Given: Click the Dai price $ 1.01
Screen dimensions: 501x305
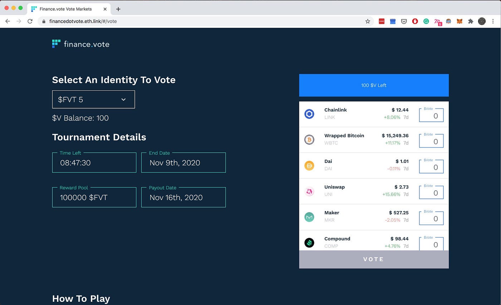Looking at the screenshot, I should [402, 161].
